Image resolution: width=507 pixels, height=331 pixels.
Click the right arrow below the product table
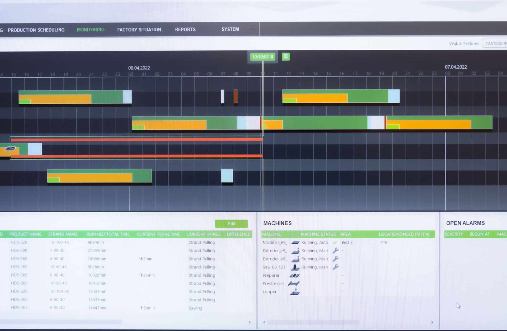(249, 322)
